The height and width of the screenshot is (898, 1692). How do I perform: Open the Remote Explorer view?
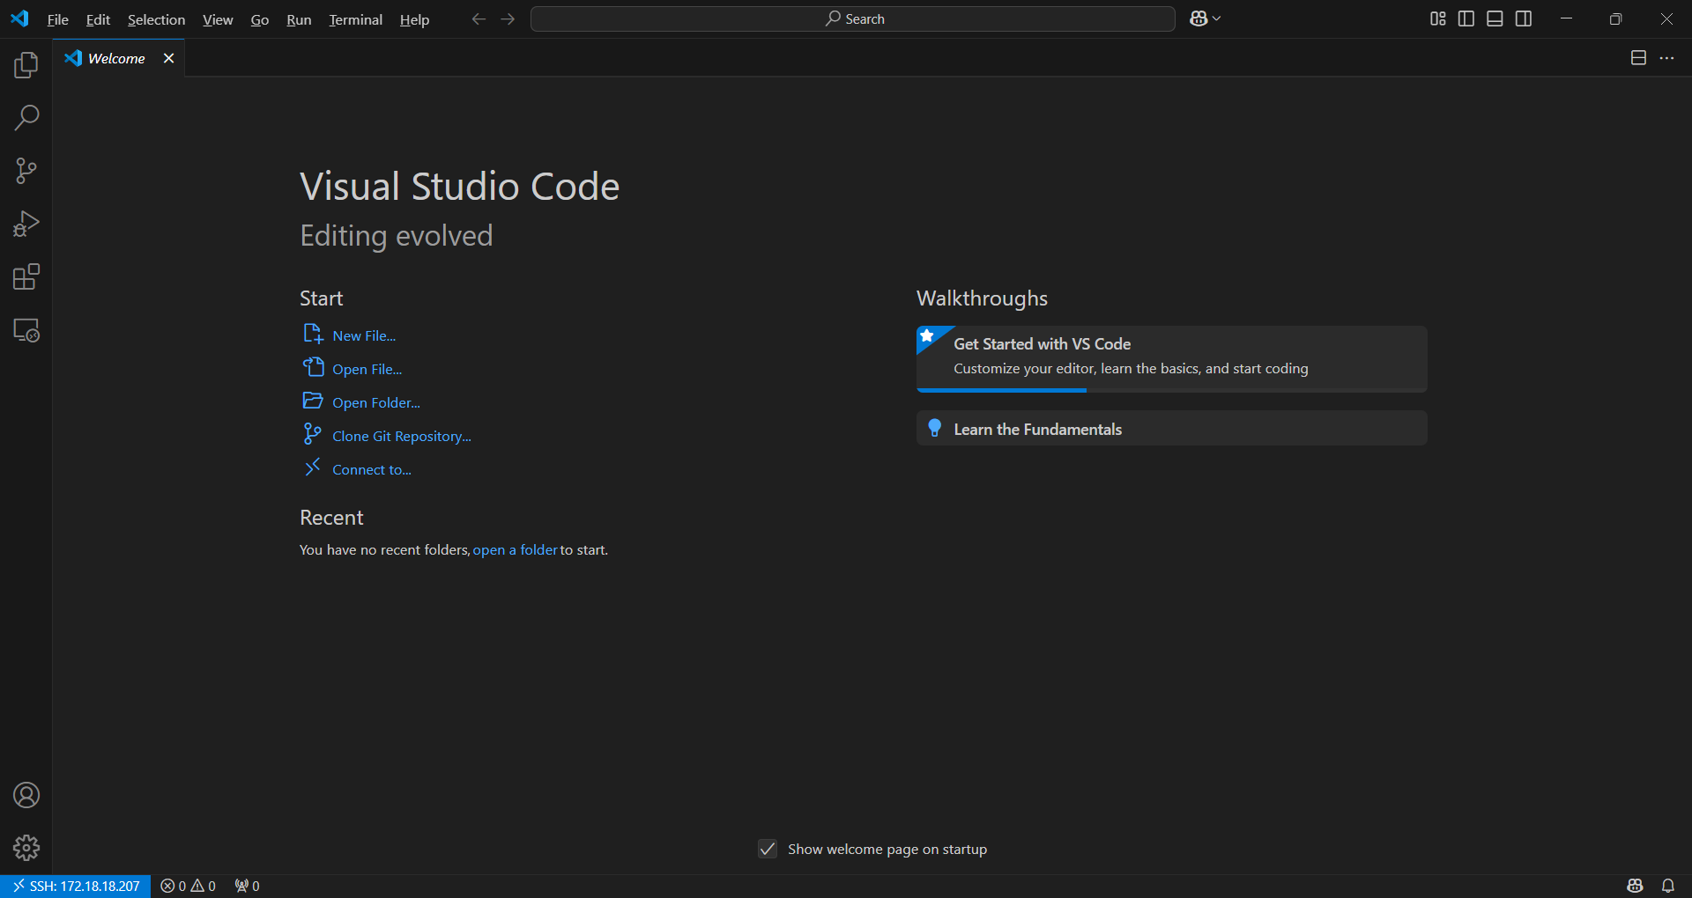click(x=26, y=330)
